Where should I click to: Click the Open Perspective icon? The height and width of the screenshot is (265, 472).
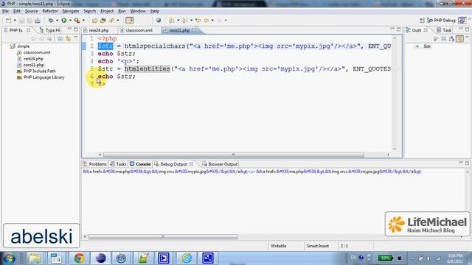[422, 21]
